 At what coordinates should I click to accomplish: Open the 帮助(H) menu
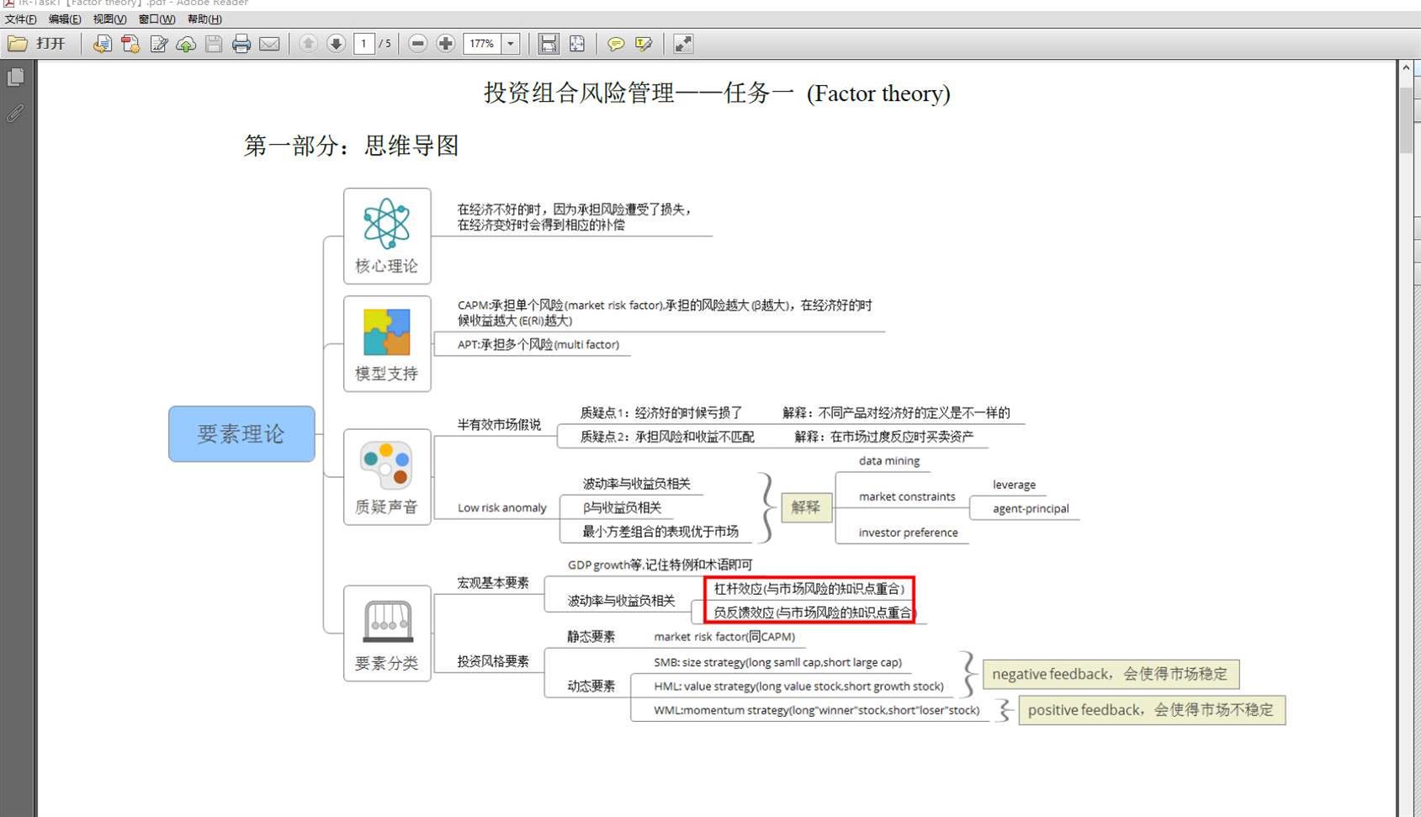[x=204, y=19]
